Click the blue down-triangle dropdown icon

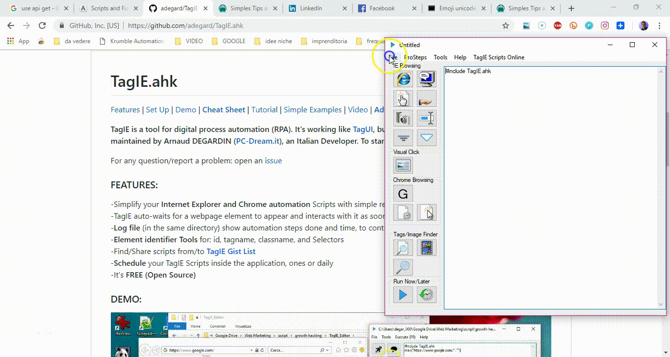click(x=427, y=138)
